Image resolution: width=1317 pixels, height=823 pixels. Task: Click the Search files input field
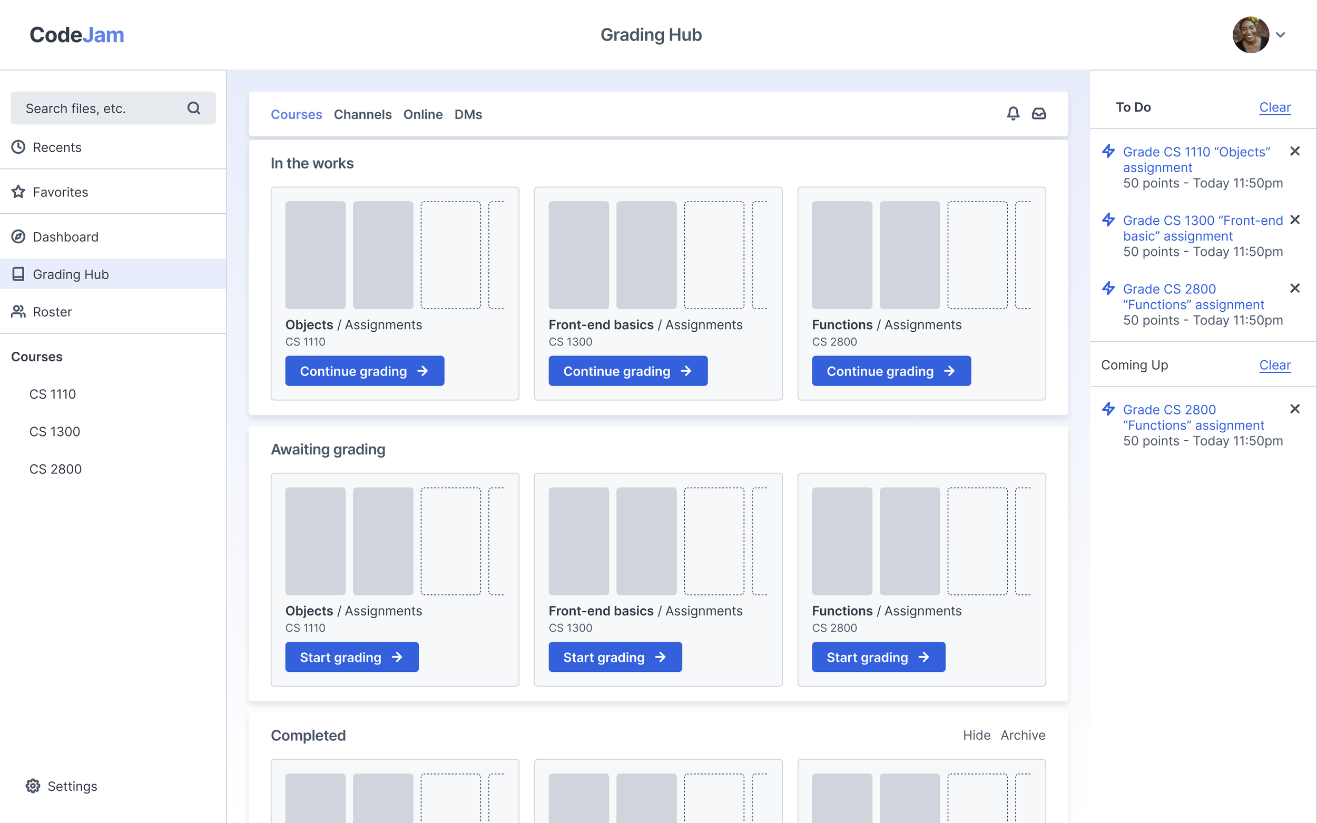point(113,108)
